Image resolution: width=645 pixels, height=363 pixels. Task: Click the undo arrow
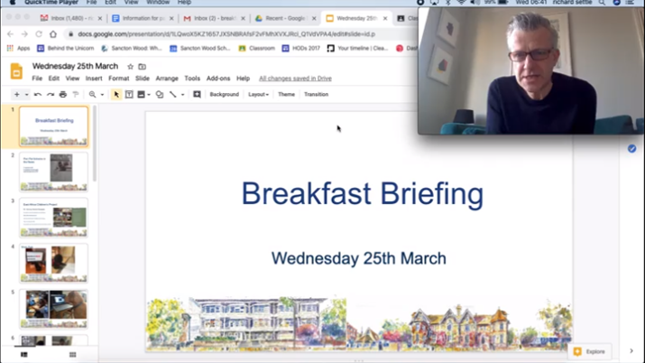coord(37,94)
